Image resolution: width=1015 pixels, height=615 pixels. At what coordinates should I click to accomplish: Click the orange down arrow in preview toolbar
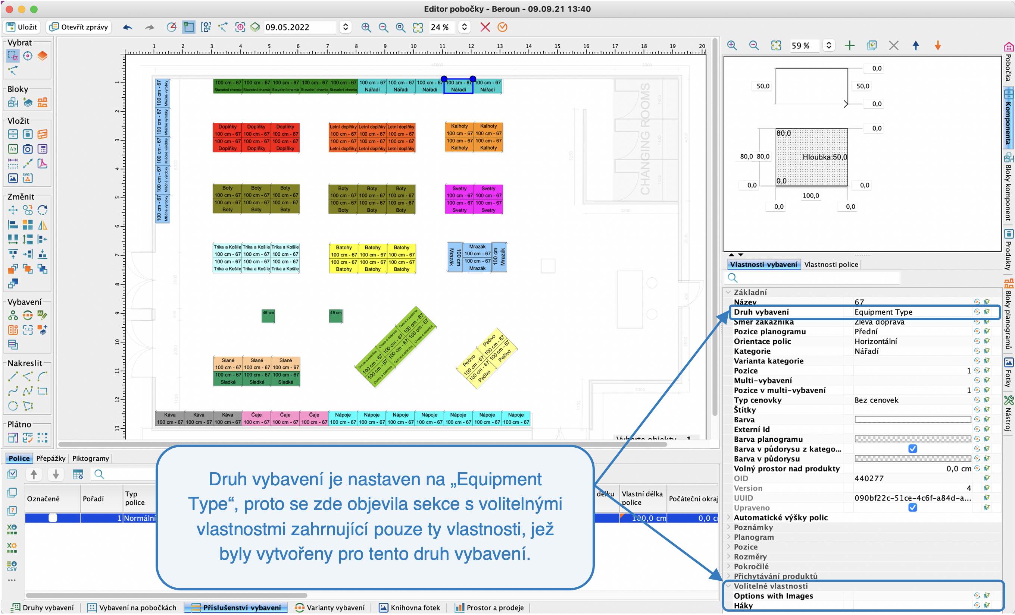click(x=937, y=45)
